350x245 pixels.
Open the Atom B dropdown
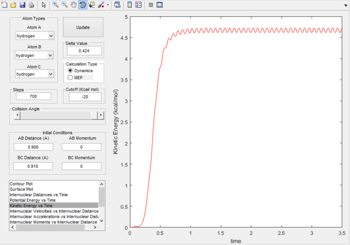[34, 55]
